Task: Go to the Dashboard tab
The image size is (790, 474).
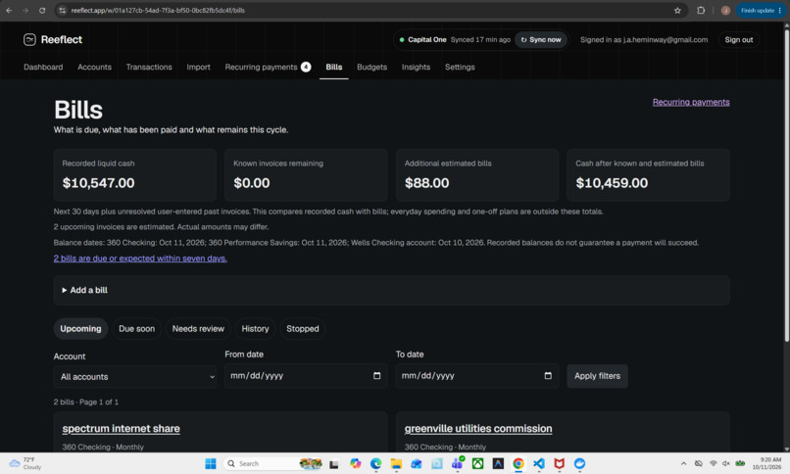Action: 43,67
